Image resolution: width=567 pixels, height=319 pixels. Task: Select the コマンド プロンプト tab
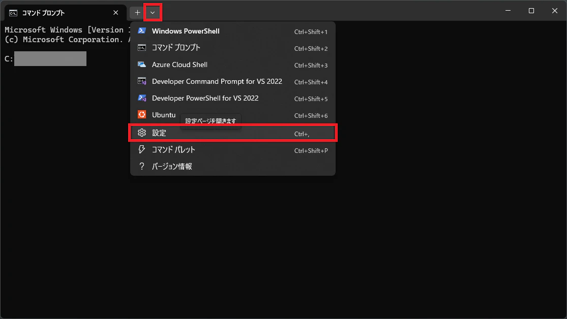[x=65, y=13]
